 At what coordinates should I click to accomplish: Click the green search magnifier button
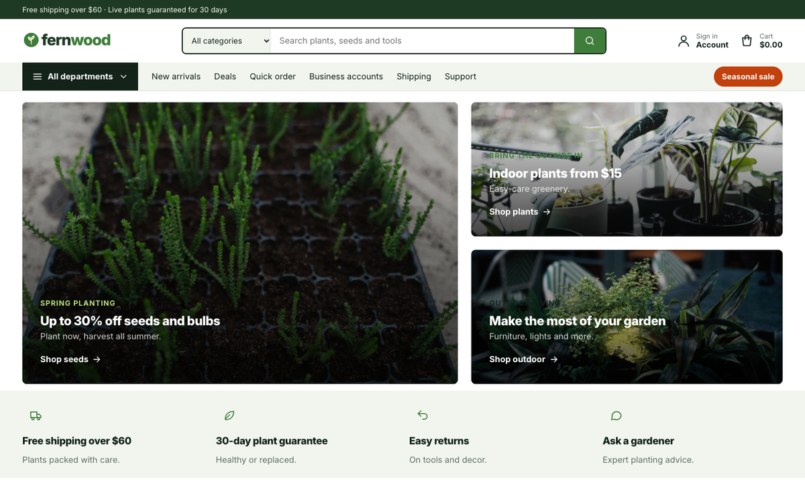[x=590, y=41]
